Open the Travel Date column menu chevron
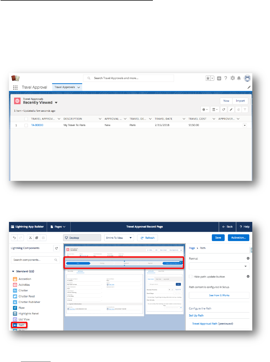The image size is (270, 362). (x=184, y=119)
